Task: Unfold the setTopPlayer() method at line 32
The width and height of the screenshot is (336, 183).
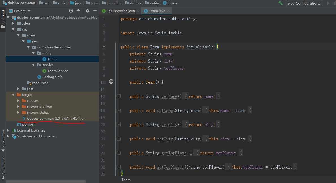Action: pyautogui.click(x=119, y=167)
